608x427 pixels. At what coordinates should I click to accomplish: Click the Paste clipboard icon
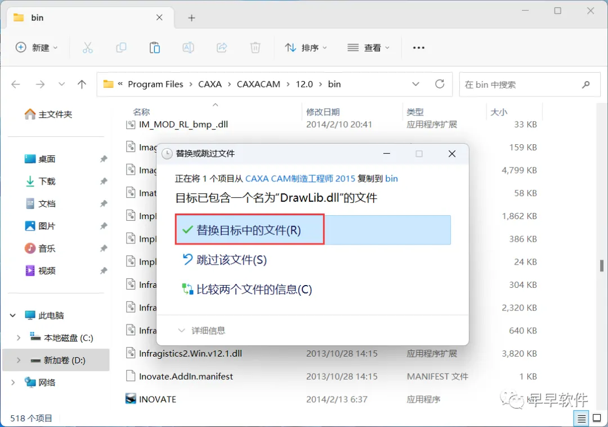coord(155,48)
